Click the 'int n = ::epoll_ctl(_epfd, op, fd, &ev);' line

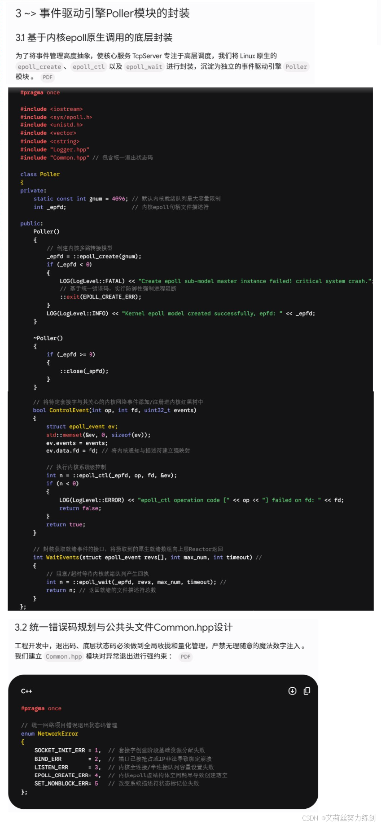[111, 475]
